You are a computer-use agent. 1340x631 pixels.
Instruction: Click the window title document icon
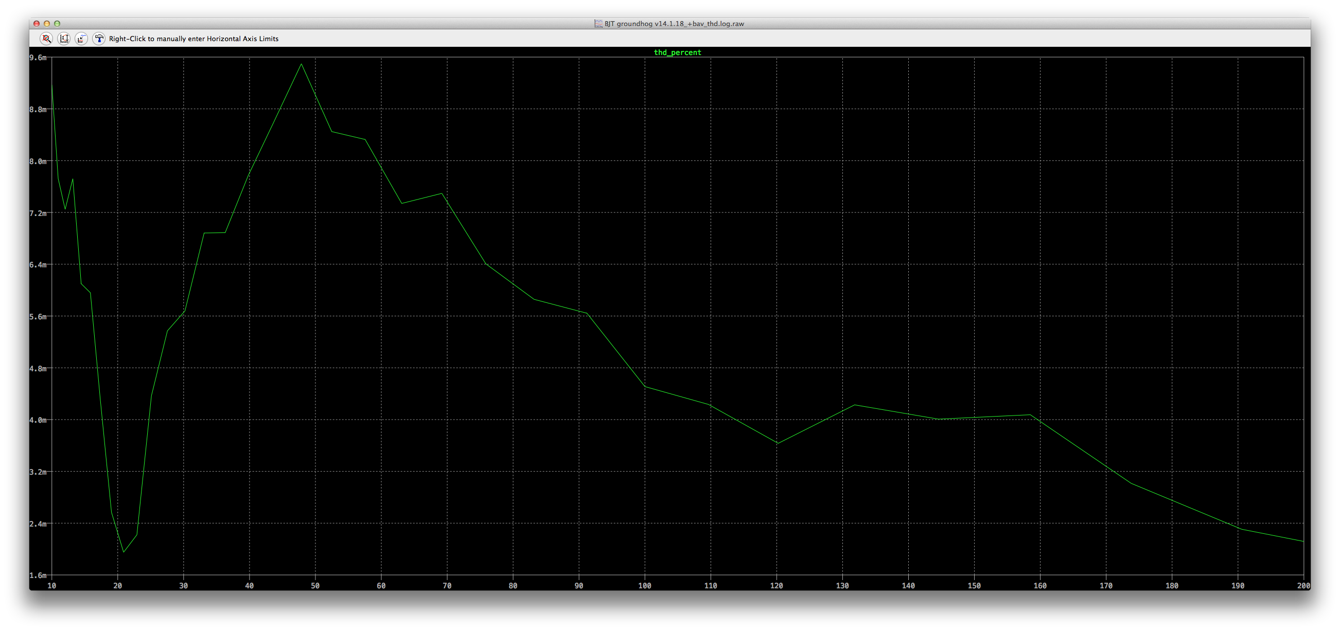598,23
